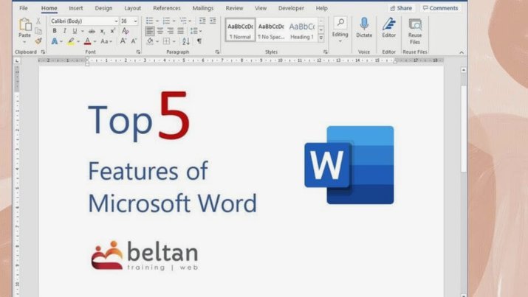The image size is (528, 297).
Task: Apply the red Font Color swatch
Action: tap(88, 41)
